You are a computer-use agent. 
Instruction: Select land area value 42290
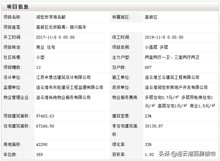(42, 144)
